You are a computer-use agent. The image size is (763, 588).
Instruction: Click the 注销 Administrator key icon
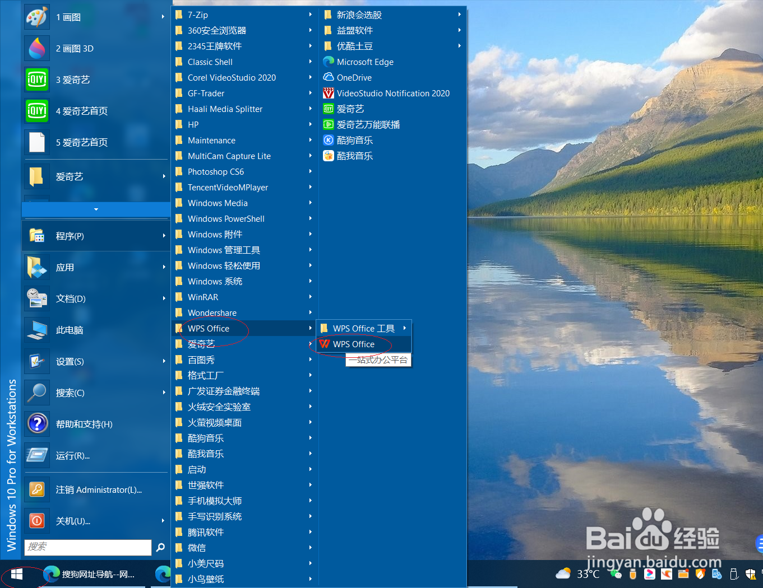click(x=37, y=489)
